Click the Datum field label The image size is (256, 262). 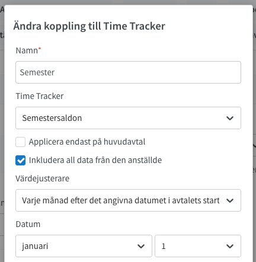pos(28,224)
